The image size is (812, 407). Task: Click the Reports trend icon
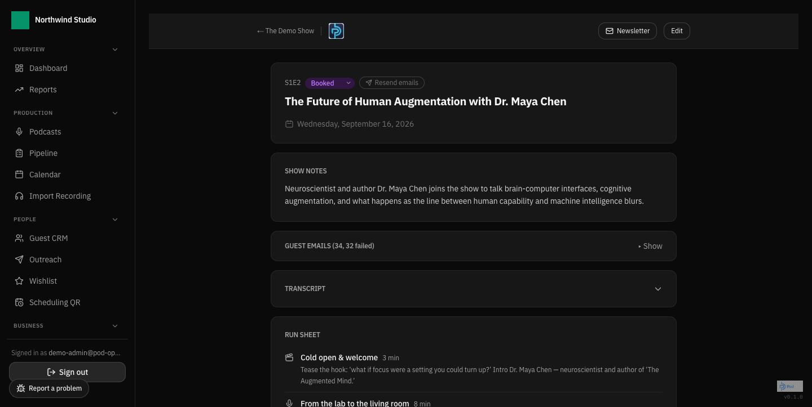[19, 90]
